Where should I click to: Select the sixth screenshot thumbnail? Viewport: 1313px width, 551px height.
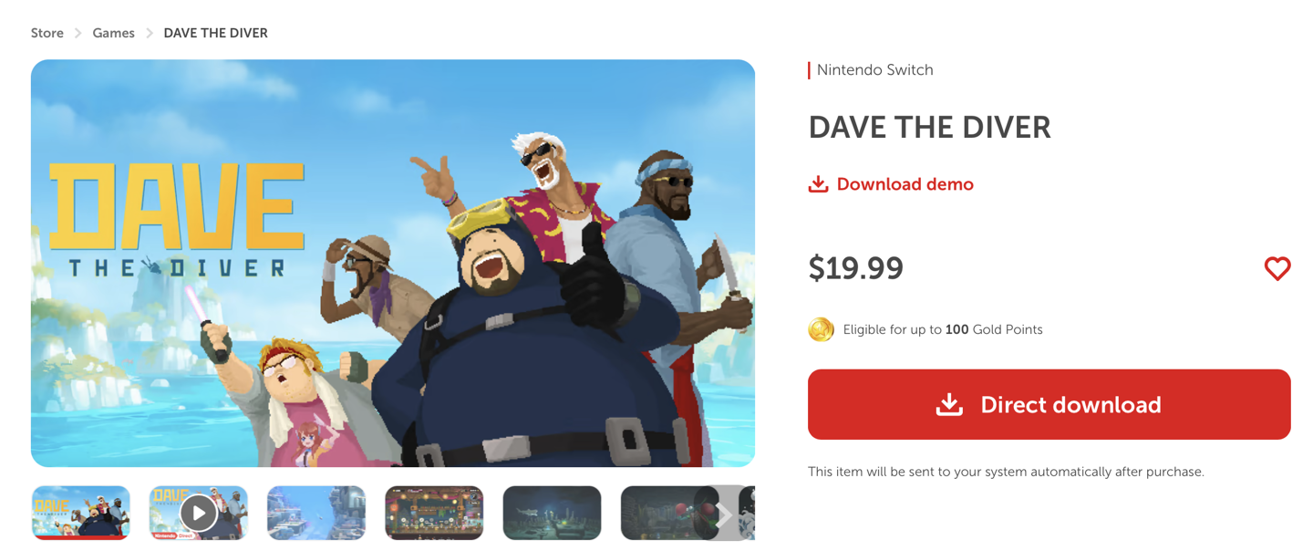pyautogui.click(x=661, y=513)
